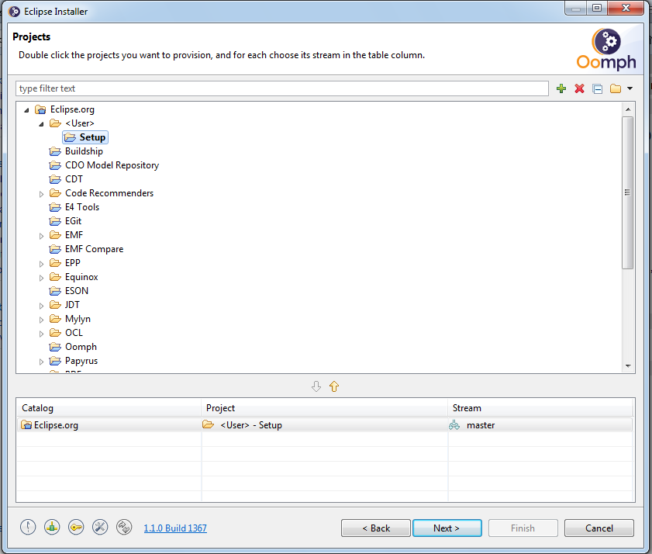Expand the Code Recommenders node
Viewport: 652px width, 554px height.
tap(41, 194)
